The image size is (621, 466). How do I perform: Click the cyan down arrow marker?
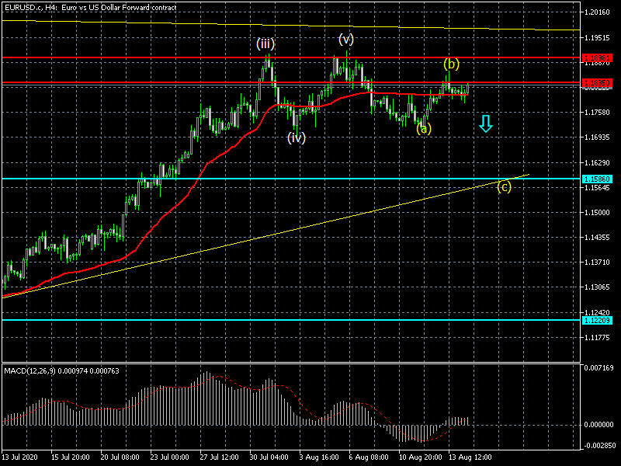485,123
